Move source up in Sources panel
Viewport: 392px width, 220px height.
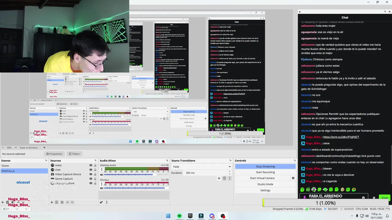coord(67,202)
